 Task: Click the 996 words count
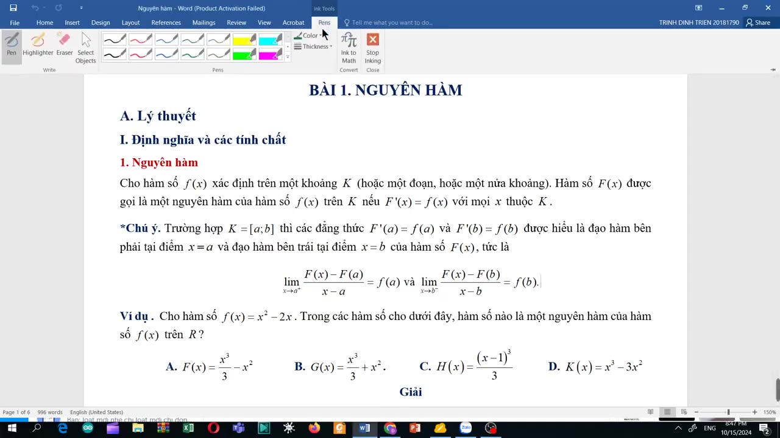pos(50,412)
